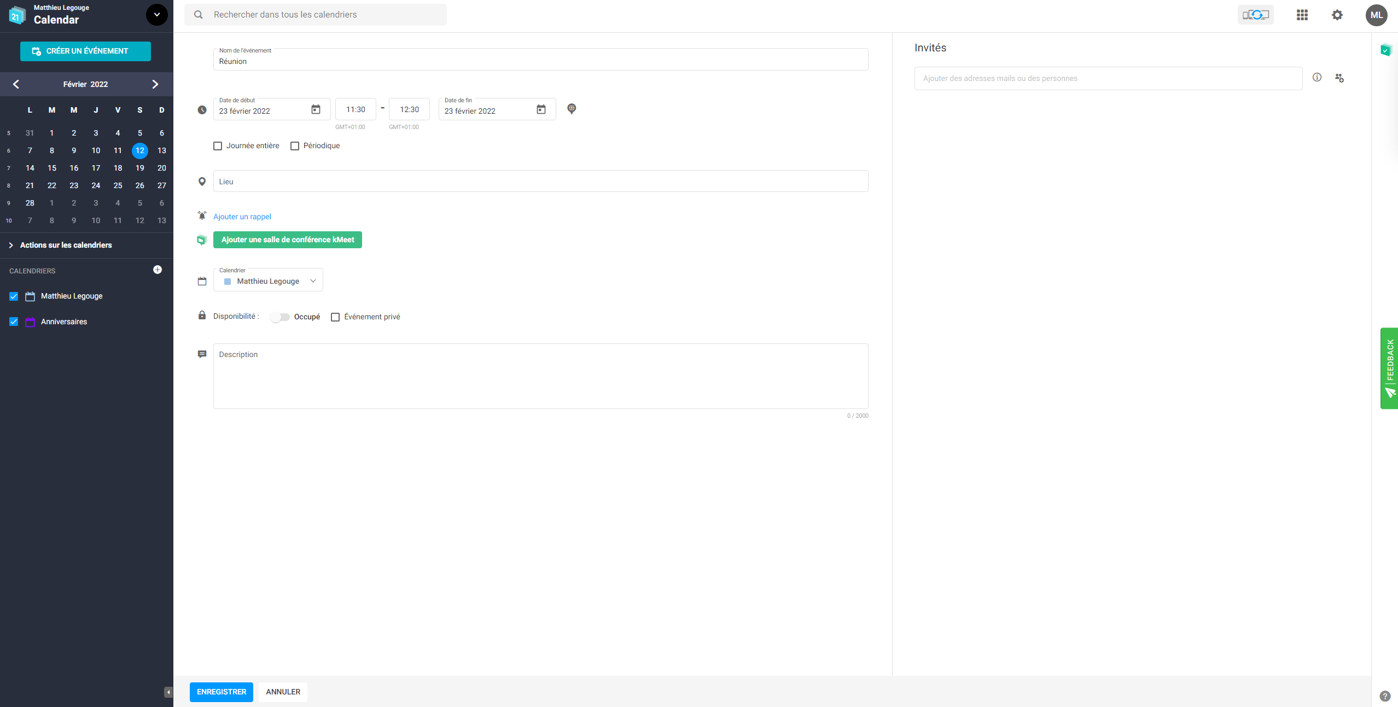The height and width of the screenshot is (707, 1398).
Task: Click the invitees info icon
Action: click(x=1317, y=77)
